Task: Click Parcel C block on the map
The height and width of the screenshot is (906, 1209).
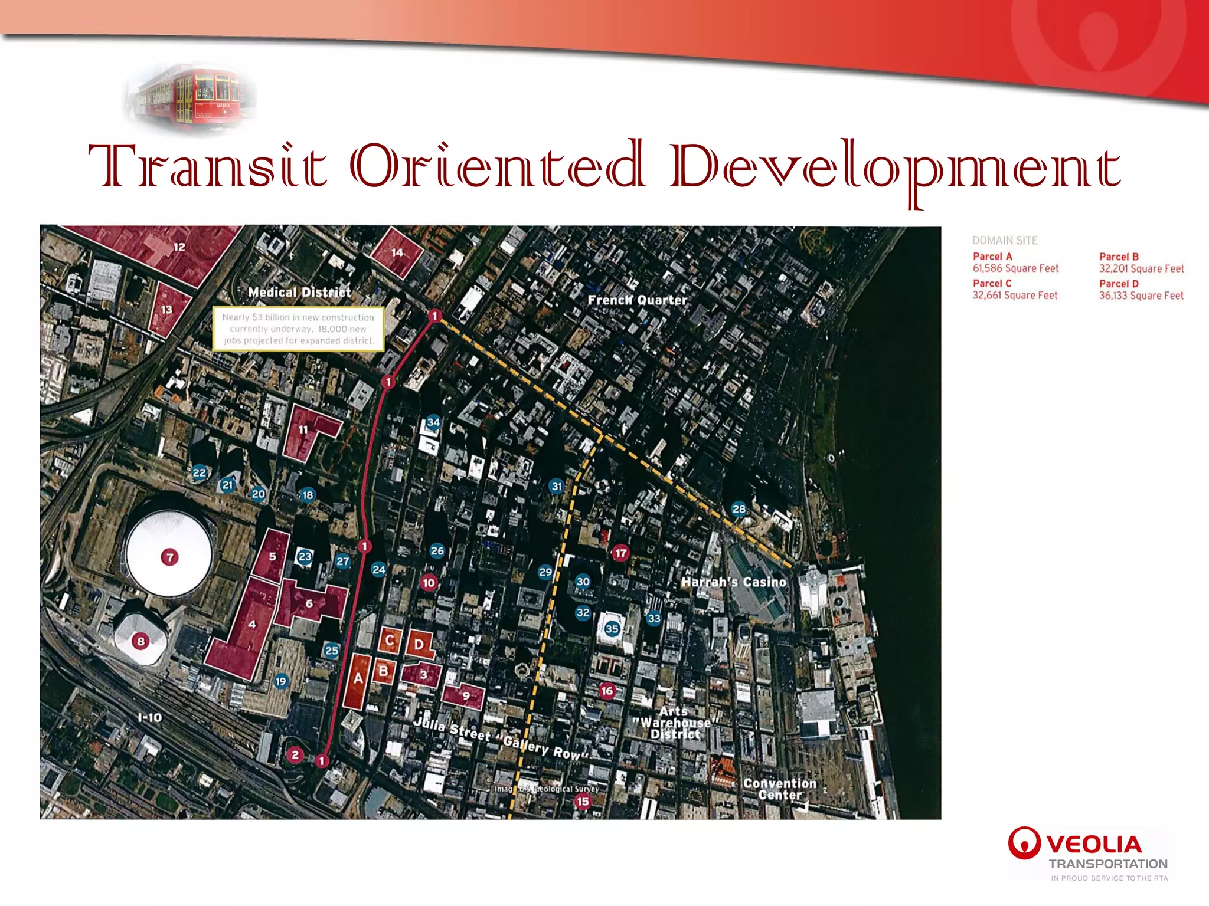Action: click(x=390, y=640)
